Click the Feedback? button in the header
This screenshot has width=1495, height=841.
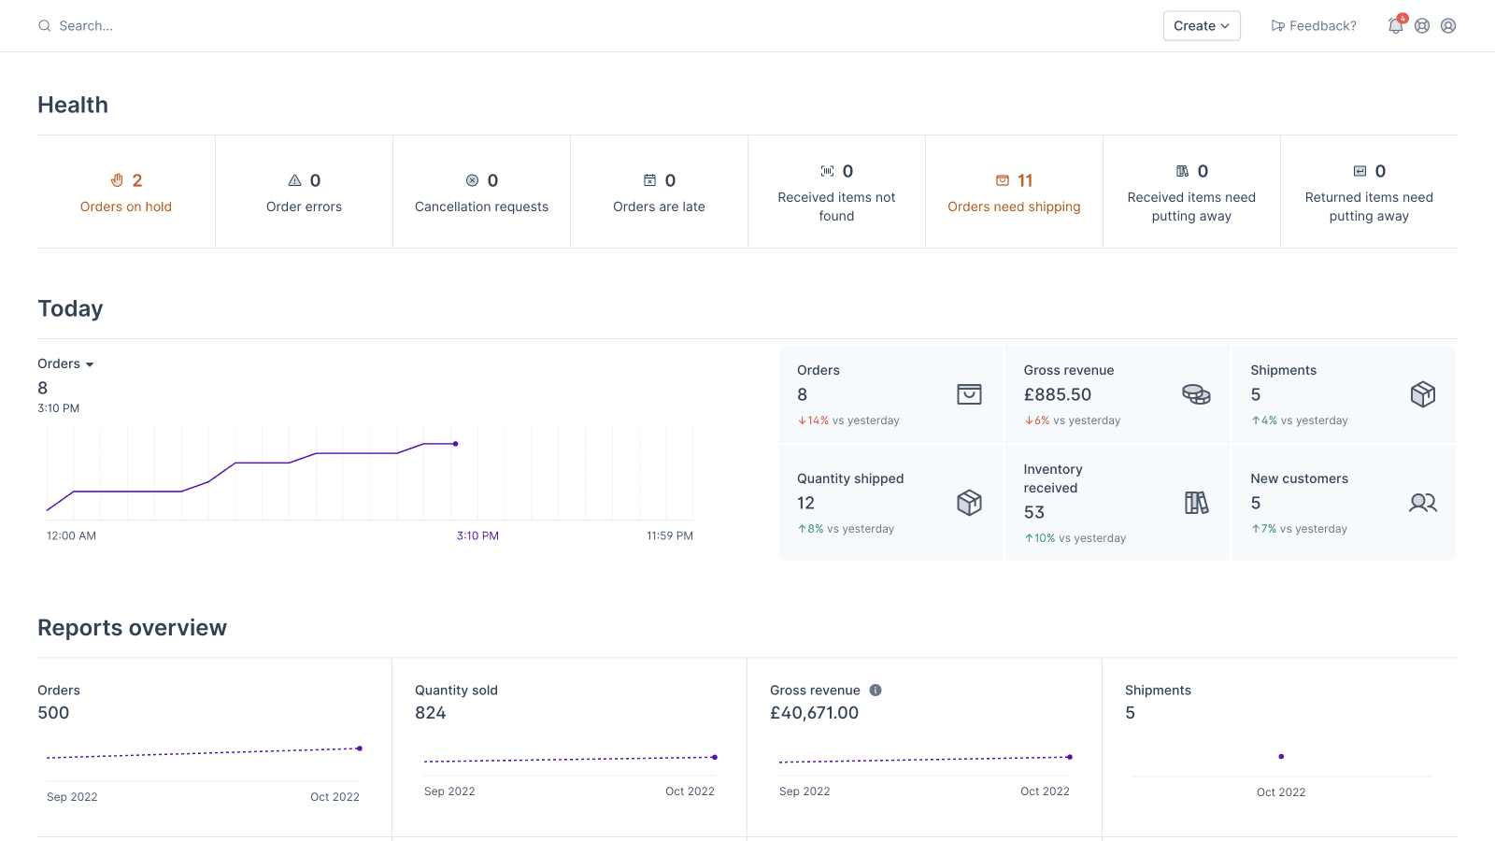click(x=1313, y=25)
